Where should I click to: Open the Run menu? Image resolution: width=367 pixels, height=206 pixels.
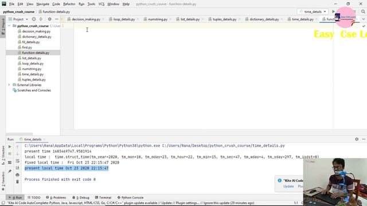[81, 4]
